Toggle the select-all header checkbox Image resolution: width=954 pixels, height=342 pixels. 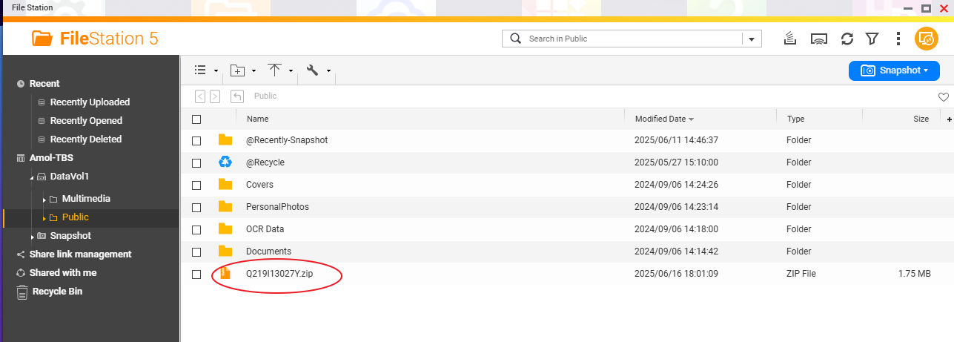click(x=196, y=119)
